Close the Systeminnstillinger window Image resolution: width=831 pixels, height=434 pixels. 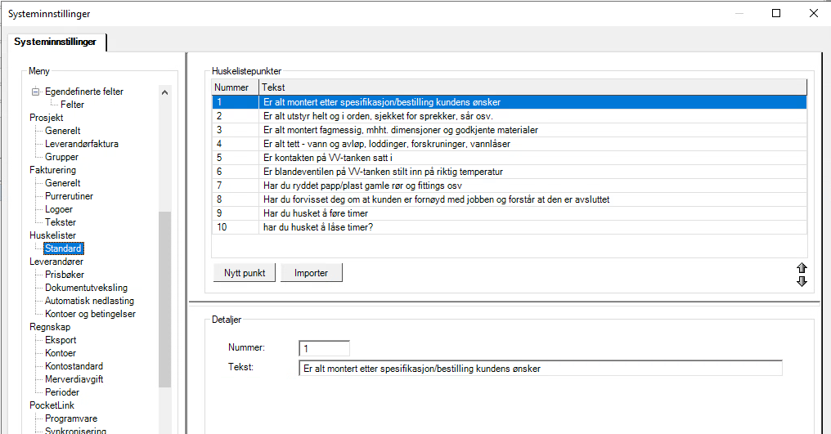coord(814,13)
